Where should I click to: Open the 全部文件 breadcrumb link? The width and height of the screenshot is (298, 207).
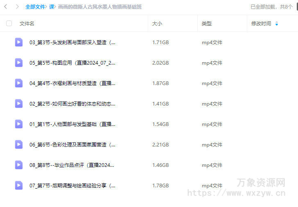pos(35,7)
